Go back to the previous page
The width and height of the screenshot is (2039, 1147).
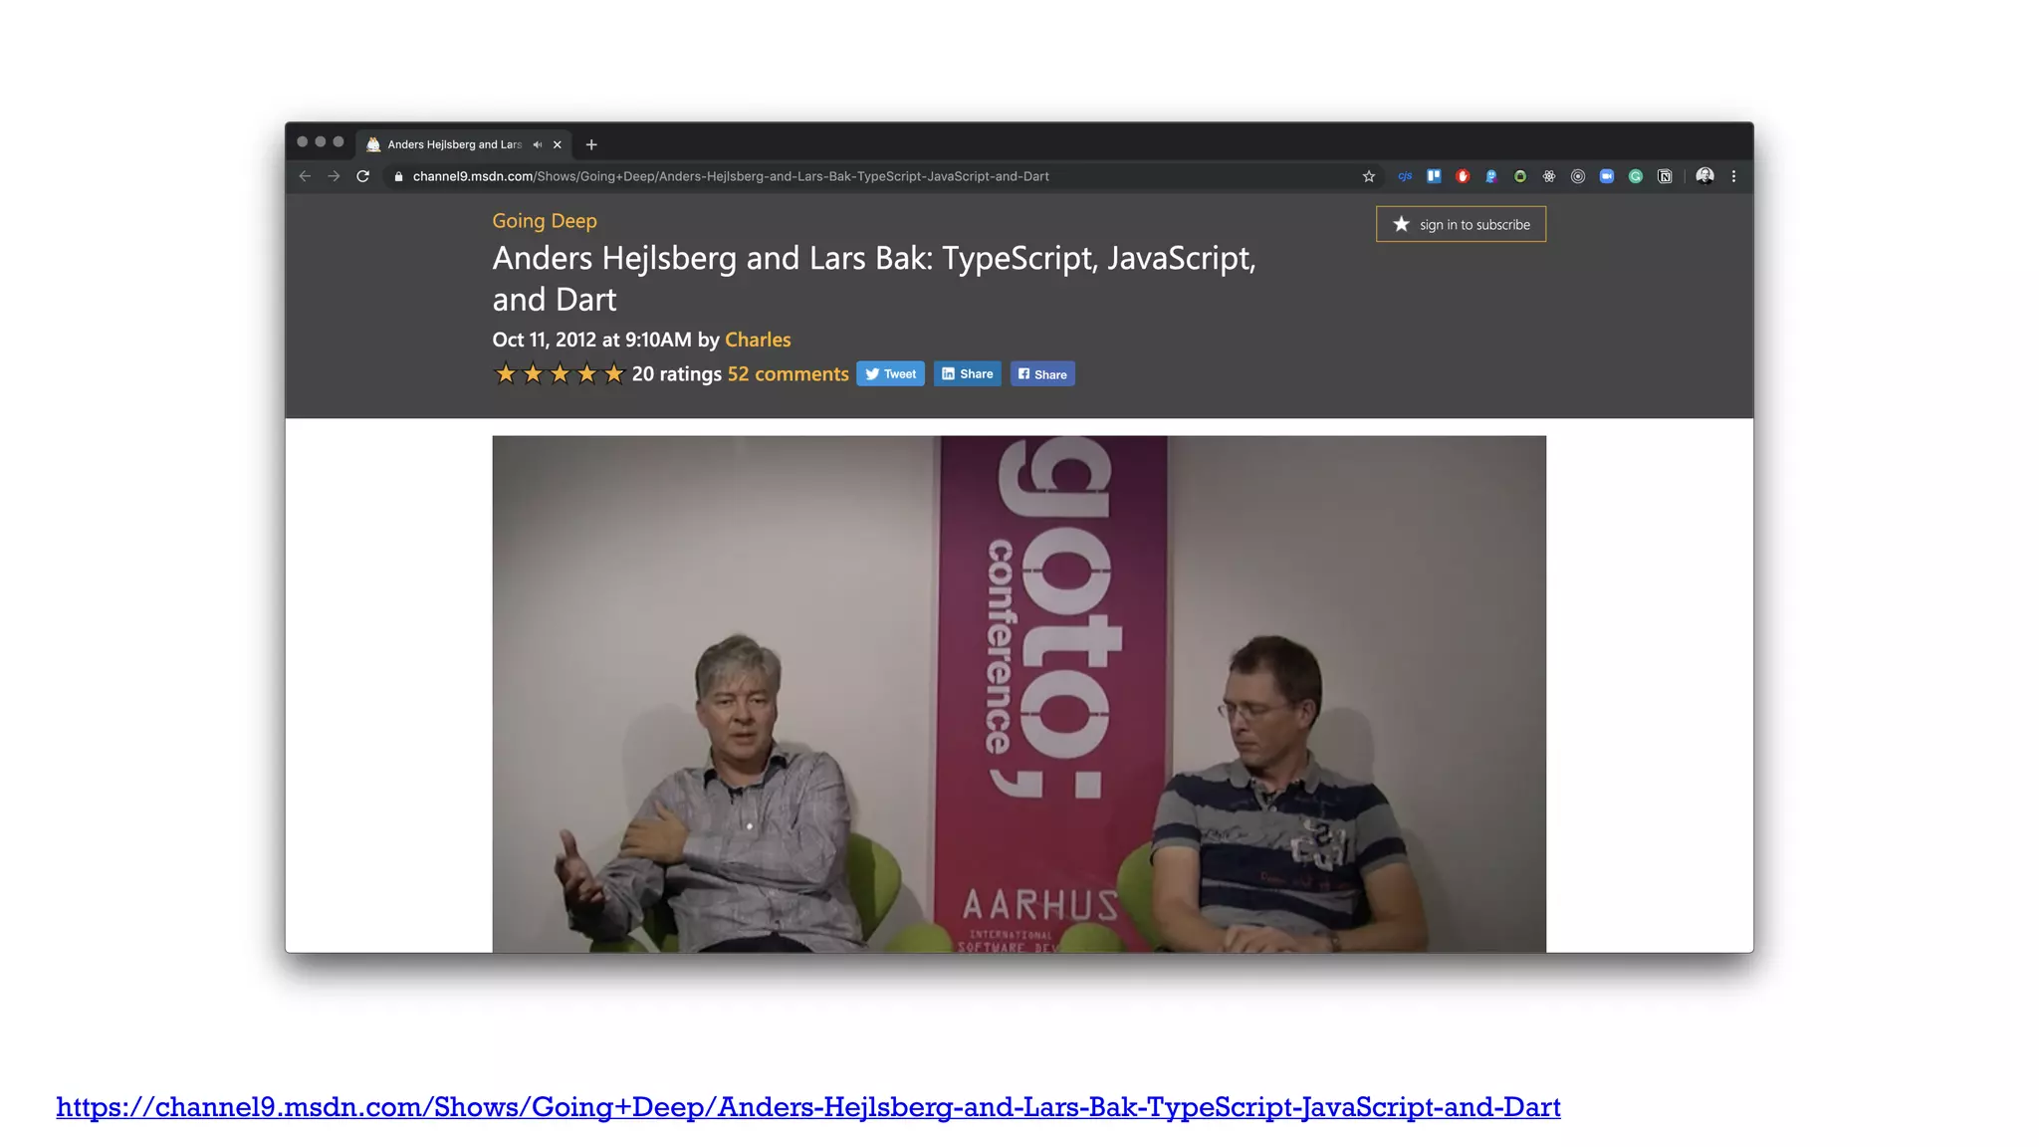[x=305, y=176]
